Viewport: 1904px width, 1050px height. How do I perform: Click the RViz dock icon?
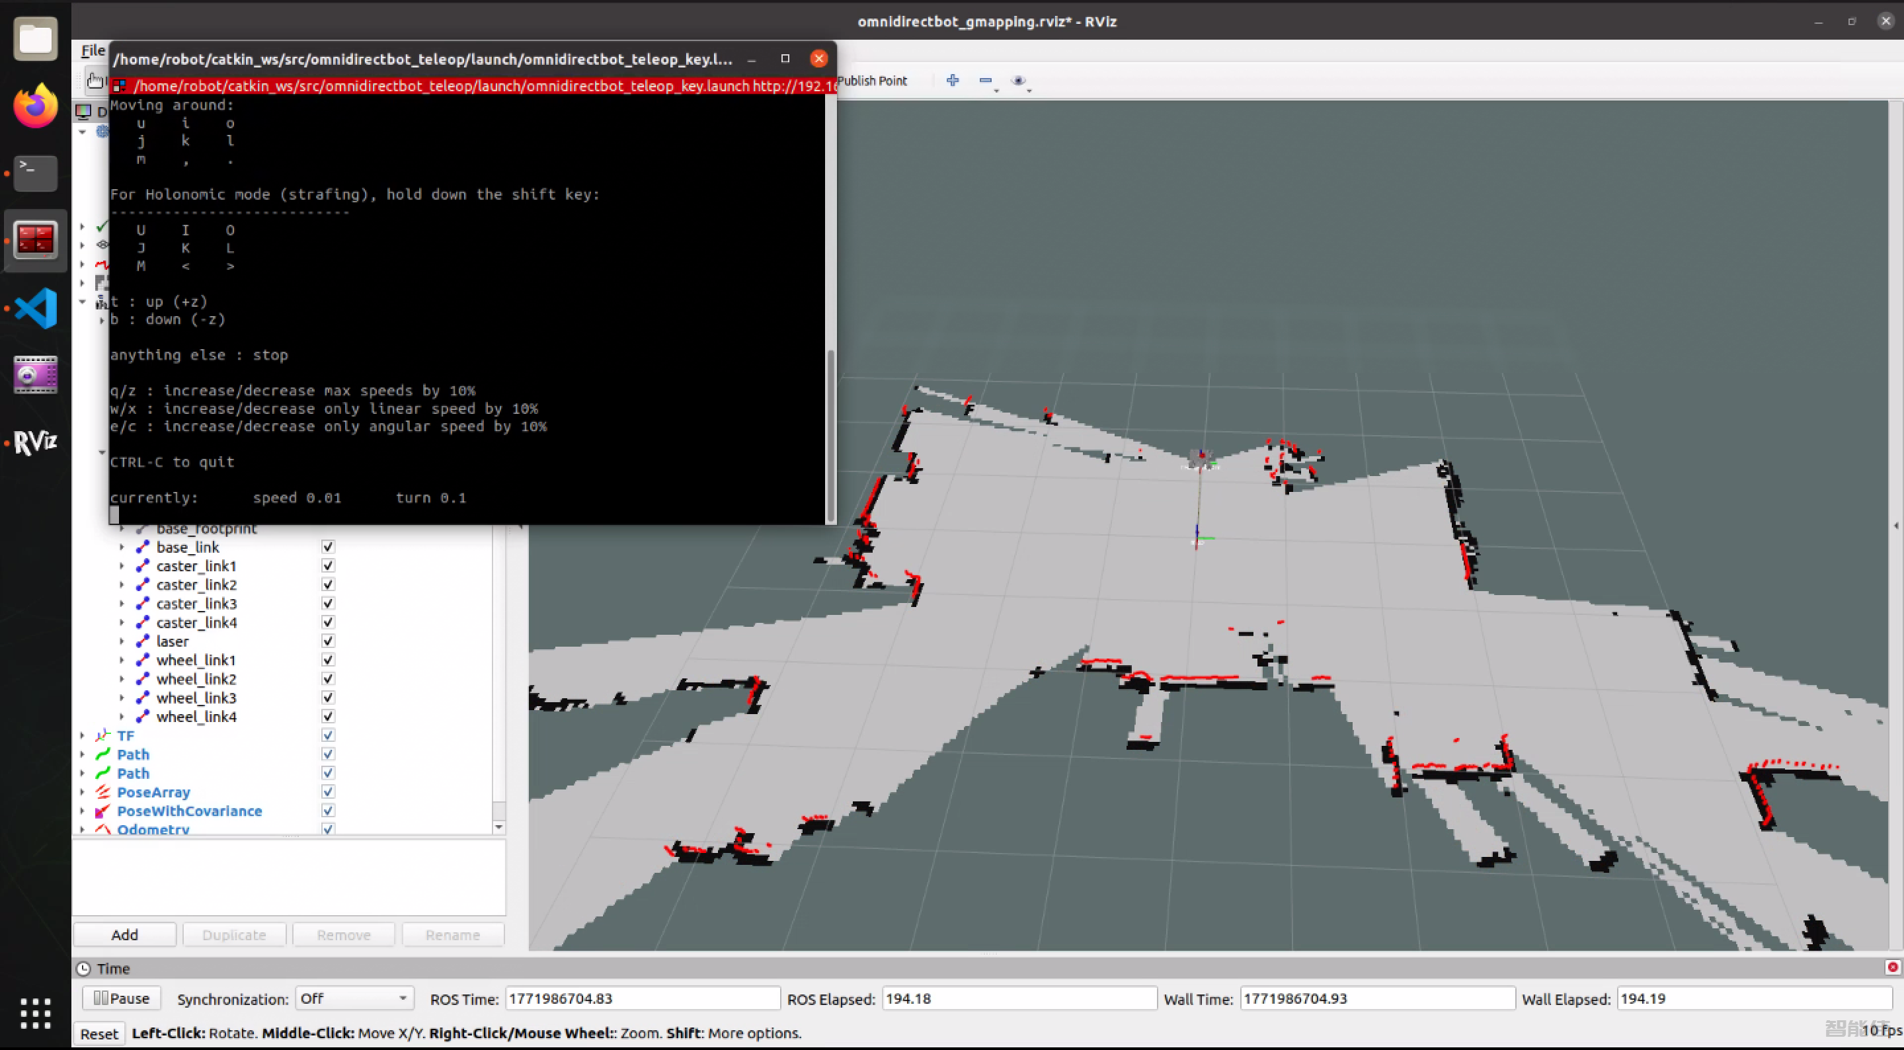pos(36,442)
